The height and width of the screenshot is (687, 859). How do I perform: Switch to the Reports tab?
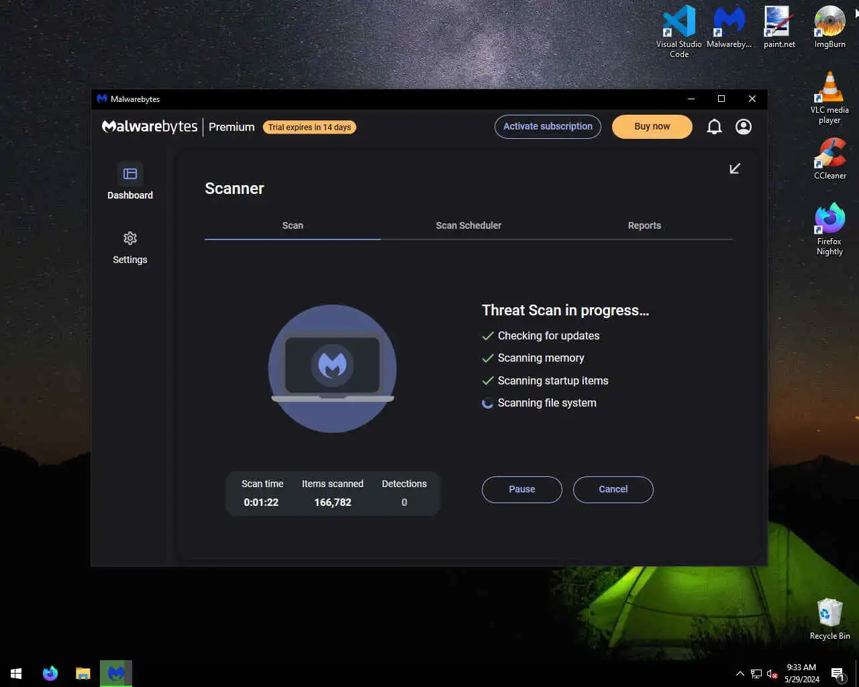tap(644, 225)
